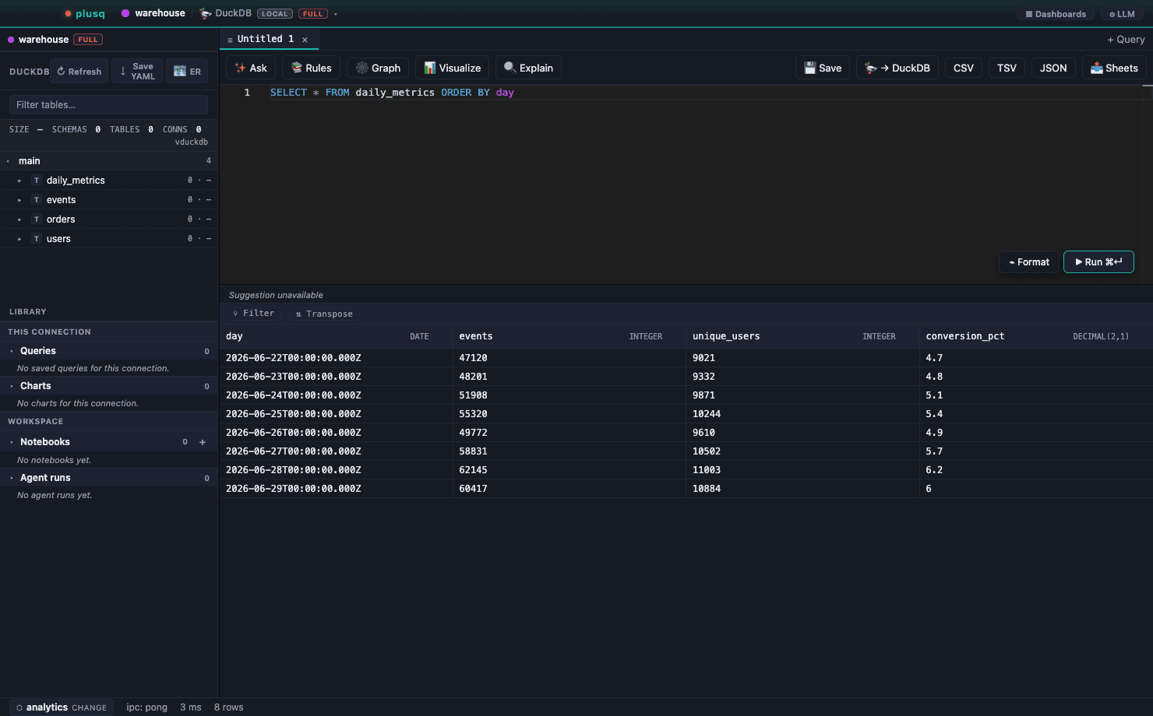The width and height of the screenshot is (1153, 716).
Task: Open the Dashboards page
Action: pos(1056,14)
